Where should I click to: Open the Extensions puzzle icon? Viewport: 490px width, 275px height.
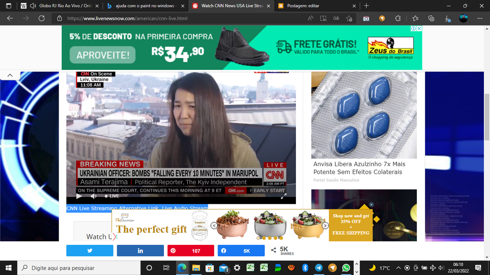click(398, 18)
